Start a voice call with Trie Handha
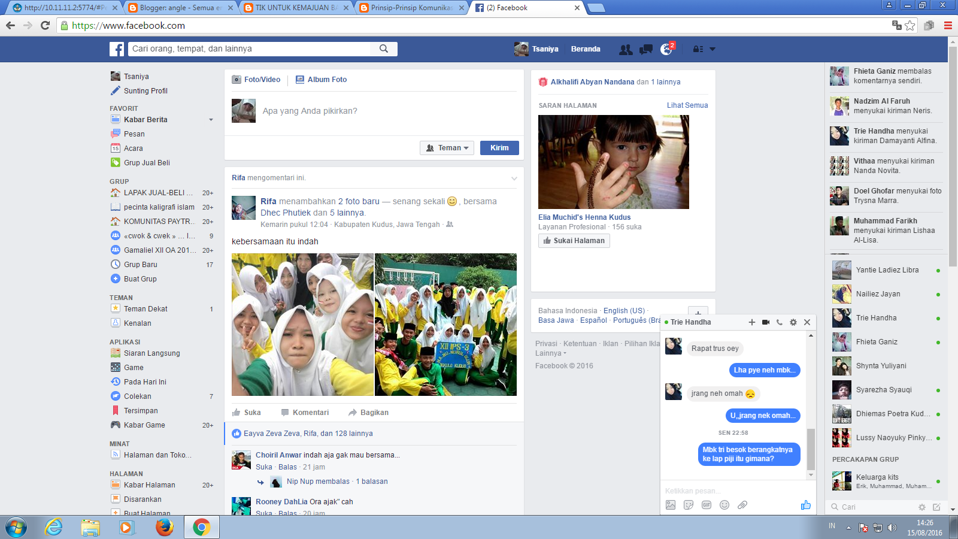Image resolution: width=958 pixels, height=539 pixels. [x=779, y=322]
